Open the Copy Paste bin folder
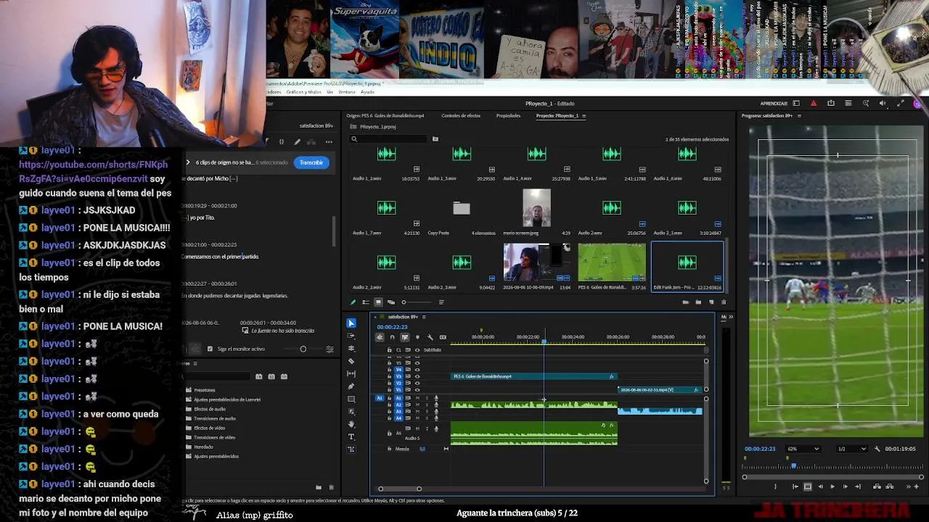Viewport: 929px width, 522px height. pos(462,209)
